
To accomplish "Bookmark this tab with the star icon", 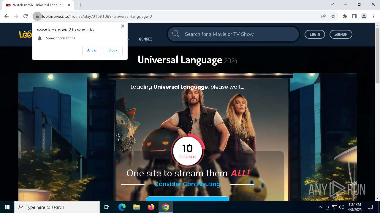I will pos(333,16).
